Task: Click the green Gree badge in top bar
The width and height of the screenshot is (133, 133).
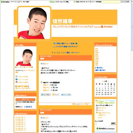Action: 52,2
